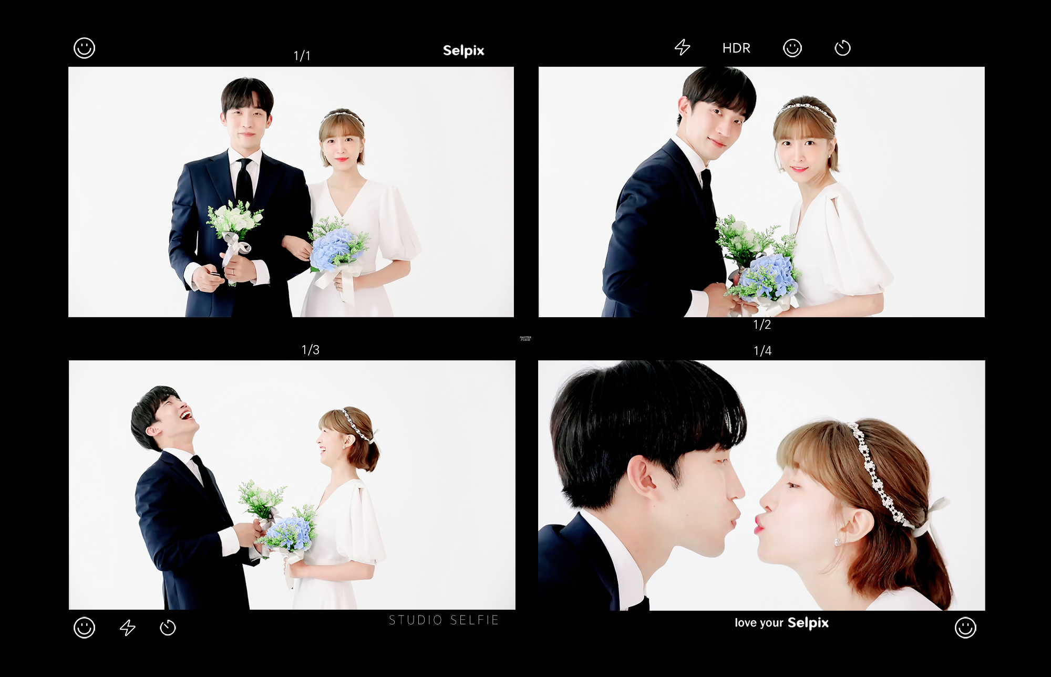Select the 1/2 leaning couple photo
Viewport: 1051px width, 677px height.
[761, 192]
